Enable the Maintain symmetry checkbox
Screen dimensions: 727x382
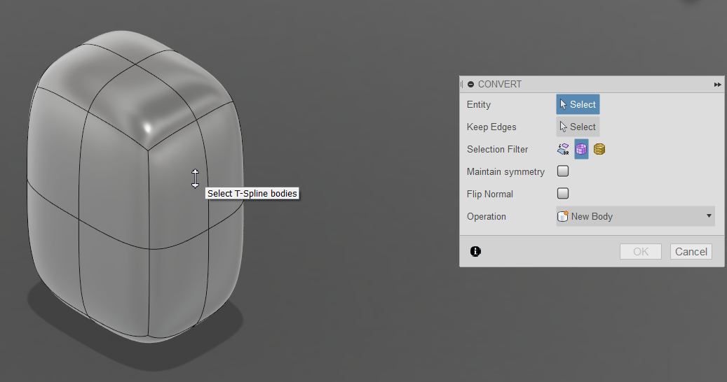563,171
